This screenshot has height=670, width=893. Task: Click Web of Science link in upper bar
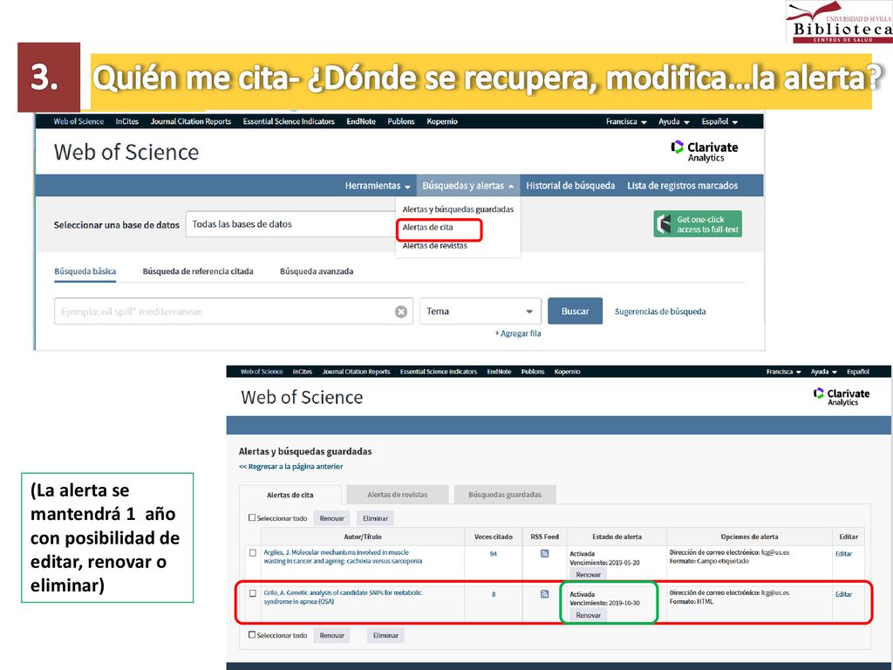[x=78, y=121]
